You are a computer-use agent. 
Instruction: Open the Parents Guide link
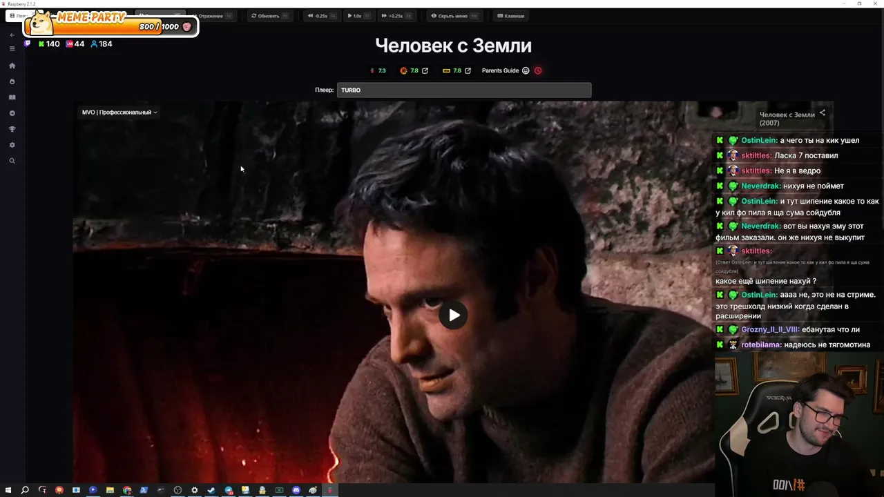coord(500,70)
